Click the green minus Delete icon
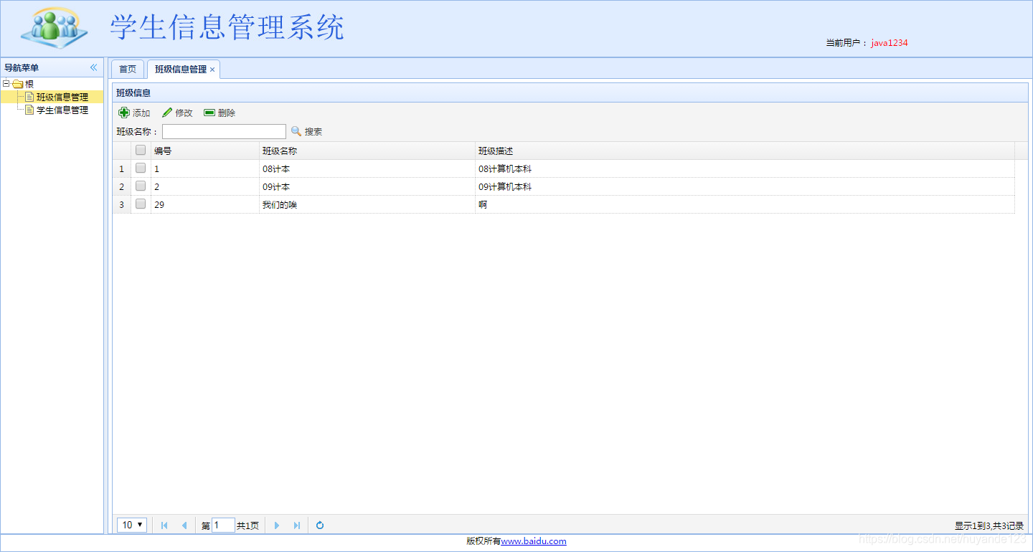The width and height of the screenshot is (1033, 552). [209, 113]
